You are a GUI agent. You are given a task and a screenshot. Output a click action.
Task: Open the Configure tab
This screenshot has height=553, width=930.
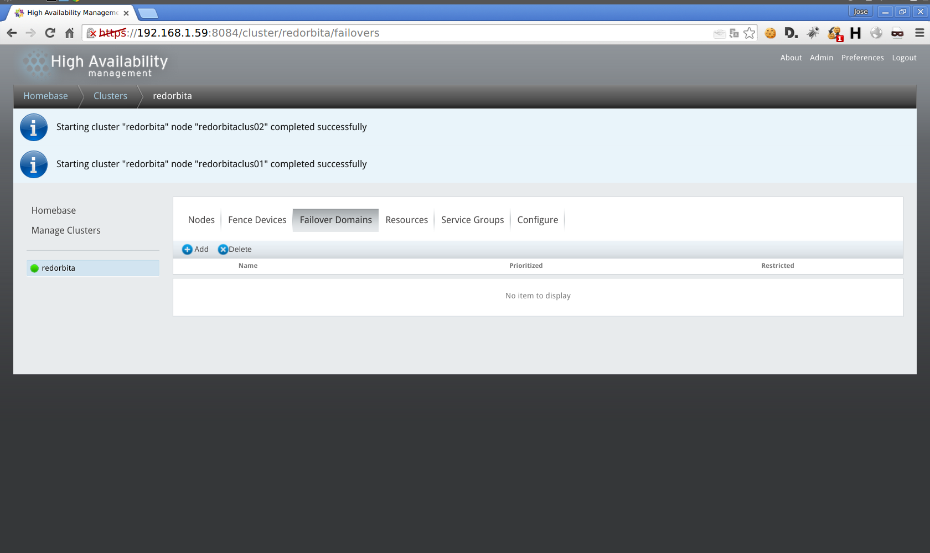pos(537,220)
